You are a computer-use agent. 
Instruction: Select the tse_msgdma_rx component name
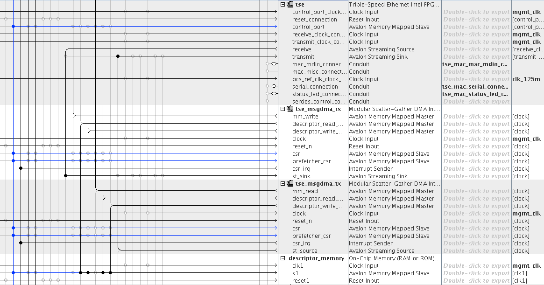coord(318,109)
